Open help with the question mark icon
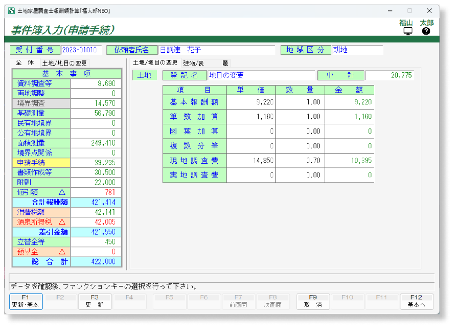 click(426, 31)
